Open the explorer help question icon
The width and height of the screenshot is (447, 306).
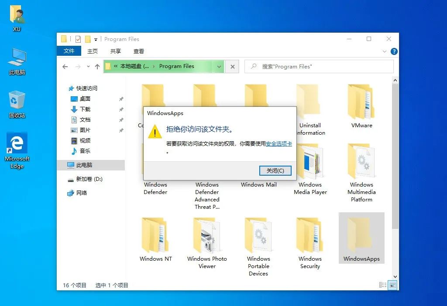coord(394,51)
